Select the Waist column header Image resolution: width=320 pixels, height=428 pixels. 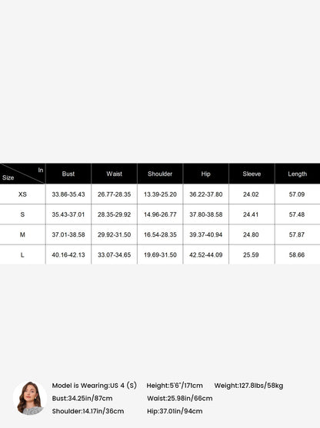click(x=115, y=174)
